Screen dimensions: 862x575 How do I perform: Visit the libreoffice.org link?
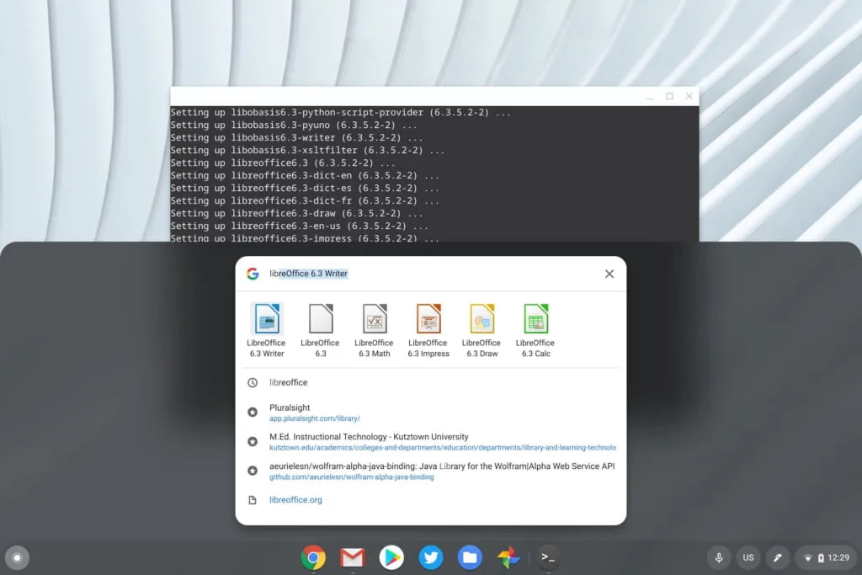pyautogui.click(x=295, y=499)
